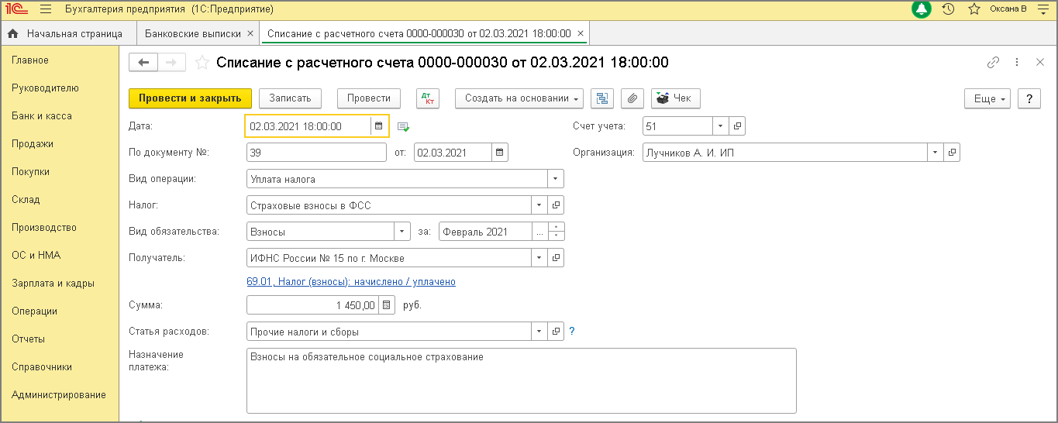Viewport: 1058px width, 423px height.
Task: Close the Банковские выписки tab
Action: point(250,33)
